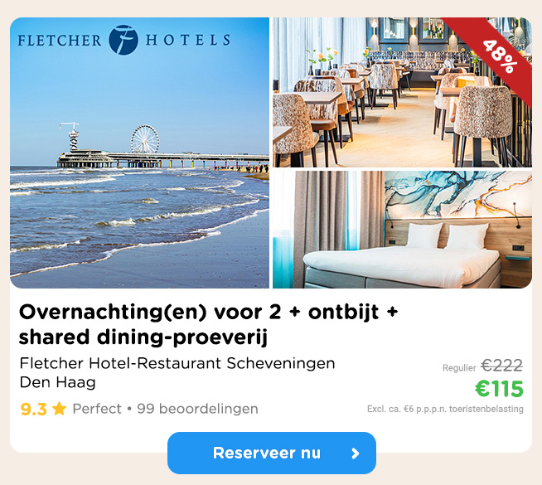Click the 9.3 rating score

click(33, 409)
